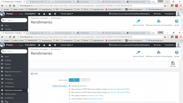Select the Xcache radio option
Viewport: 183px width, 103px height.
point(70,99)
